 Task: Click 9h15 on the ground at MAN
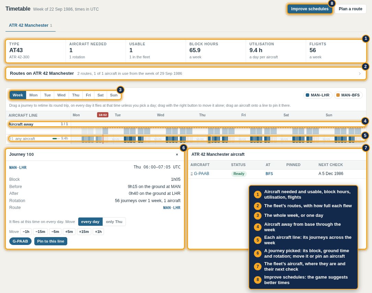(x=154, y=187)
